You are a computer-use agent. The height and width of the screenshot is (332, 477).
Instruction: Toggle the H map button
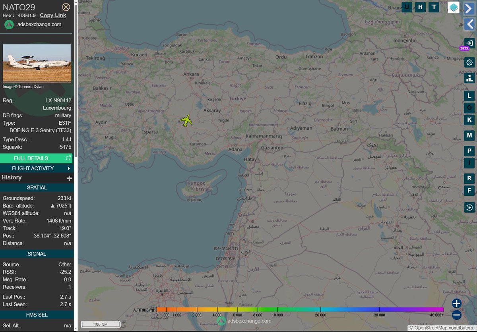pyautogui.click(x=420, y=7)
